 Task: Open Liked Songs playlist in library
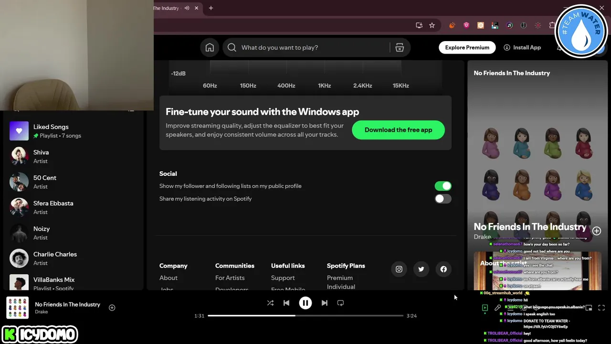(73, 131)
